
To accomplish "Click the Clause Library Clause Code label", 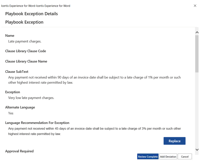I will click(x=26, y=51).
